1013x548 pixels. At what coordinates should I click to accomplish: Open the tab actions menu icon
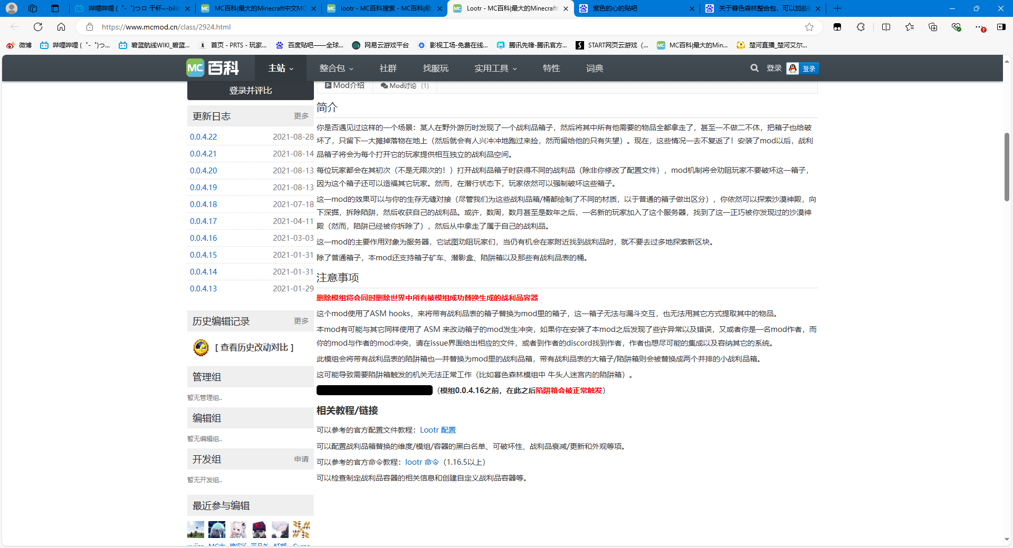click(x=55, y=8)
